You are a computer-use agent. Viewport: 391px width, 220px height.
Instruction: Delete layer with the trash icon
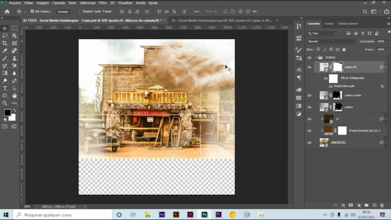tap(382, 205)
